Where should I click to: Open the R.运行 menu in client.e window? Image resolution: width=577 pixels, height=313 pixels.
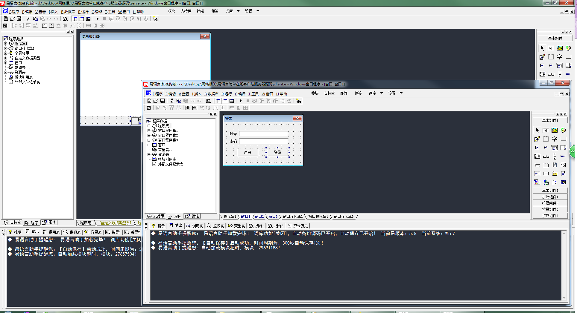pos(227,94)
